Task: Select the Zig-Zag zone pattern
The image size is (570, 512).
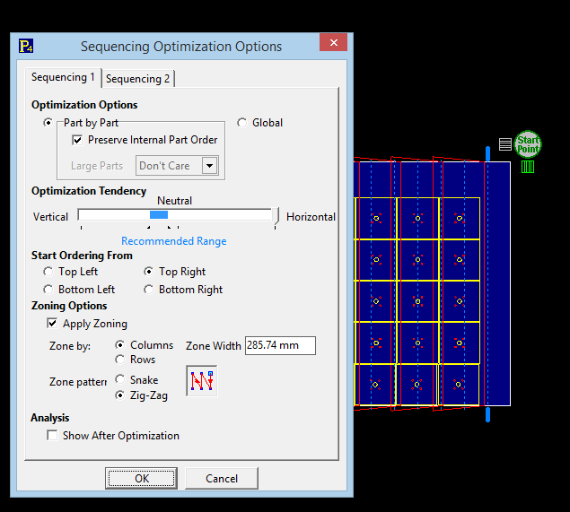Action: click(x=119, y=395)
